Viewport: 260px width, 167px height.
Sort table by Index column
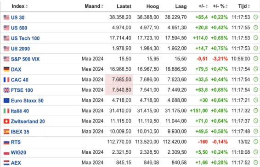pyautogui.click(x=20, y=6)
